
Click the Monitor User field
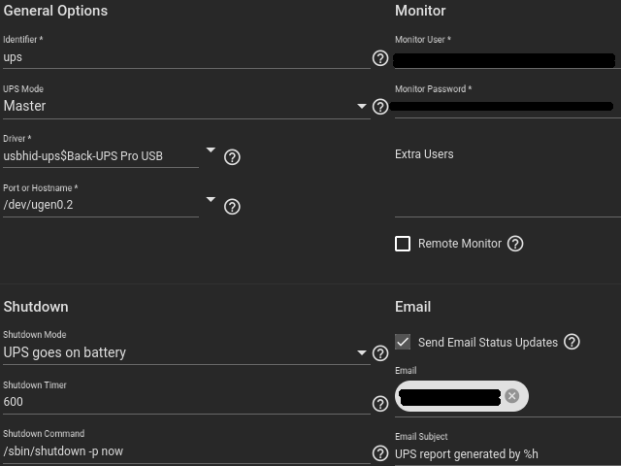tap(507, 59)
